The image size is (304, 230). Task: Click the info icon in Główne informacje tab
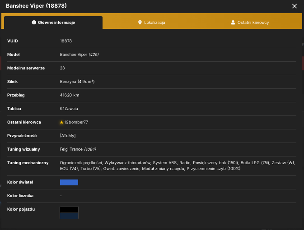[x=34, y=23]
